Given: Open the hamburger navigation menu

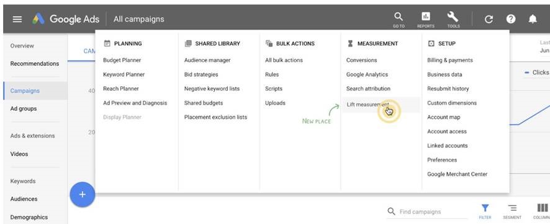Looking at the screenshot, I should (17, 19).
